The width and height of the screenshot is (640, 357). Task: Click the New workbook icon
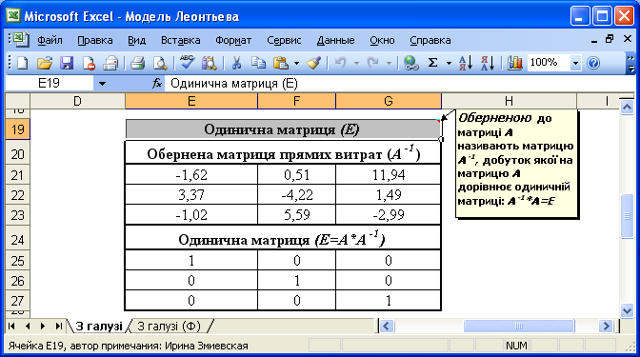click(x=23, y=63)
